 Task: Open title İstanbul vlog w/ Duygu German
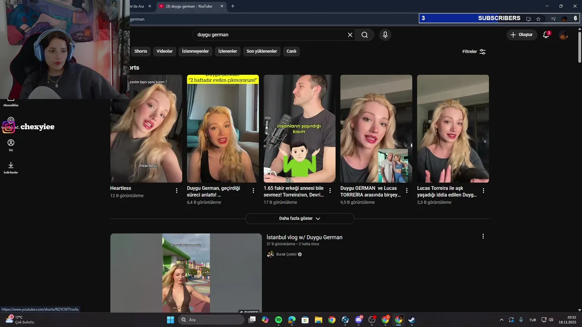(304, 238)
